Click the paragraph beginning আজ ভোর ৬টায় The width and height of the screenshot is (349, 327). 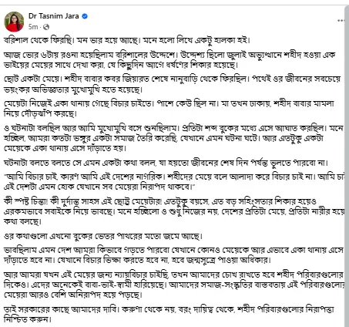tap(169, 60)
